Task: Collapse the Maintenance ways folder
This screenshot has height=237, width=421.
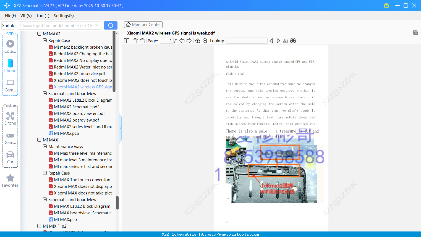Action: 45,147
